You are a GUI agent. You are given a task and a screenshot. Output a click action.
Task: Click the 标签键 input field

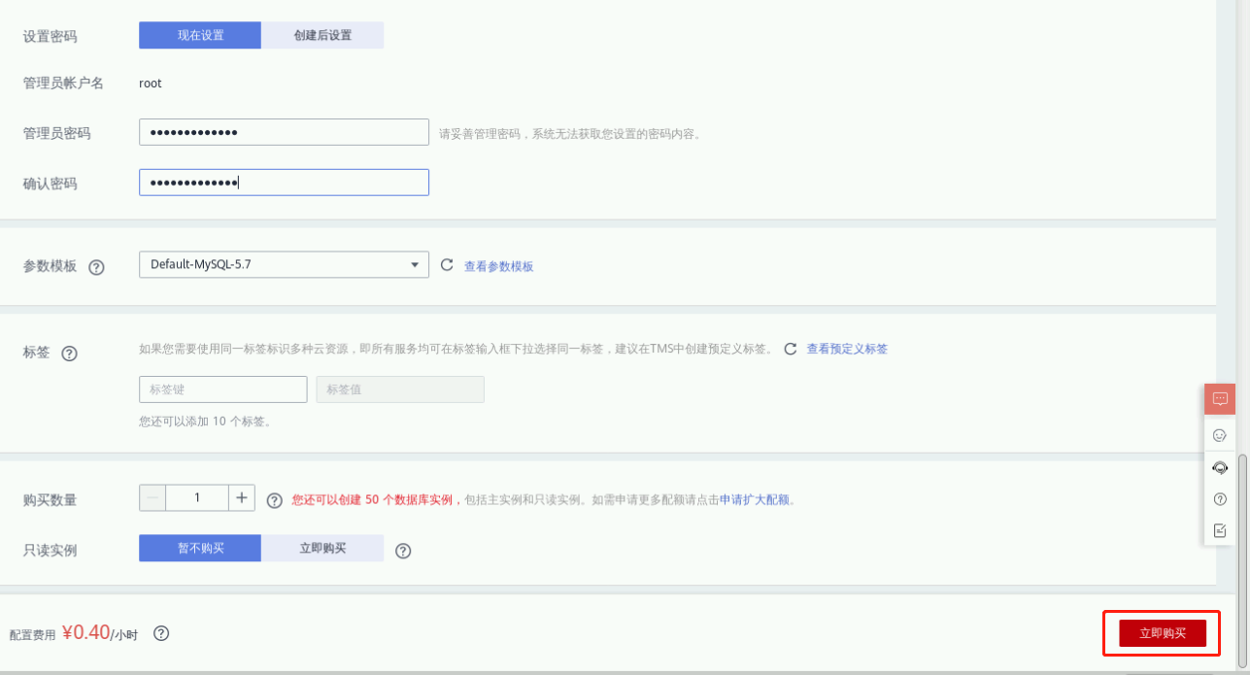223,389
